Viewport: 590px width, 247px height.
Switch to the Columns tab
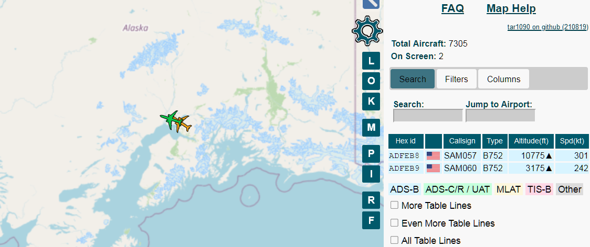point(503,79)
